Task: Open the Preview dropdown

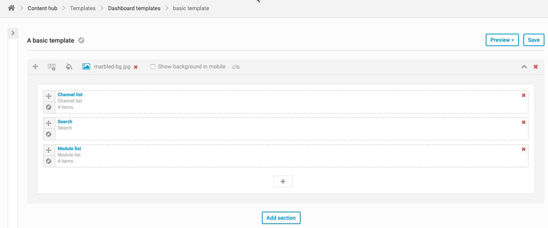Action: pyautogui.click(x=502, y=40)
